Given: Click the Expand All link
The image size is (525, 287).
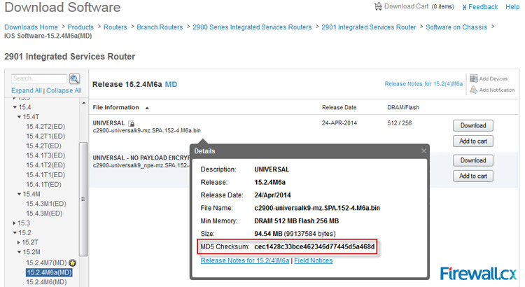Looking at the screenshot, I should point(27,91).
